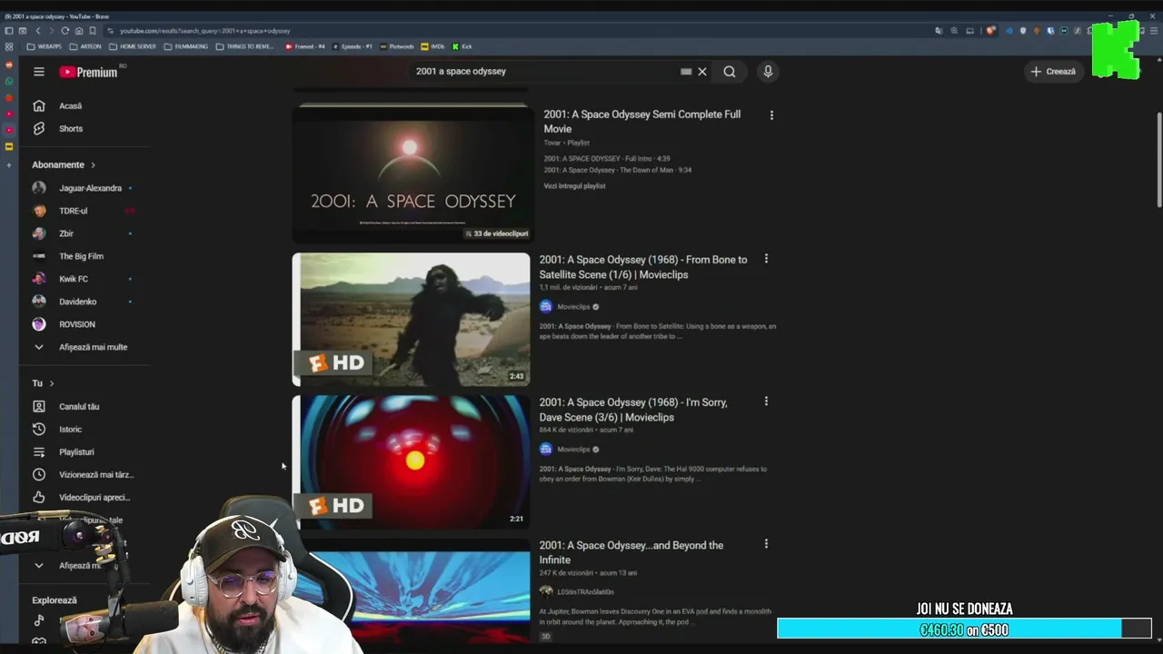
Task: Go back with browser back arrow
Action: [37, 31]
